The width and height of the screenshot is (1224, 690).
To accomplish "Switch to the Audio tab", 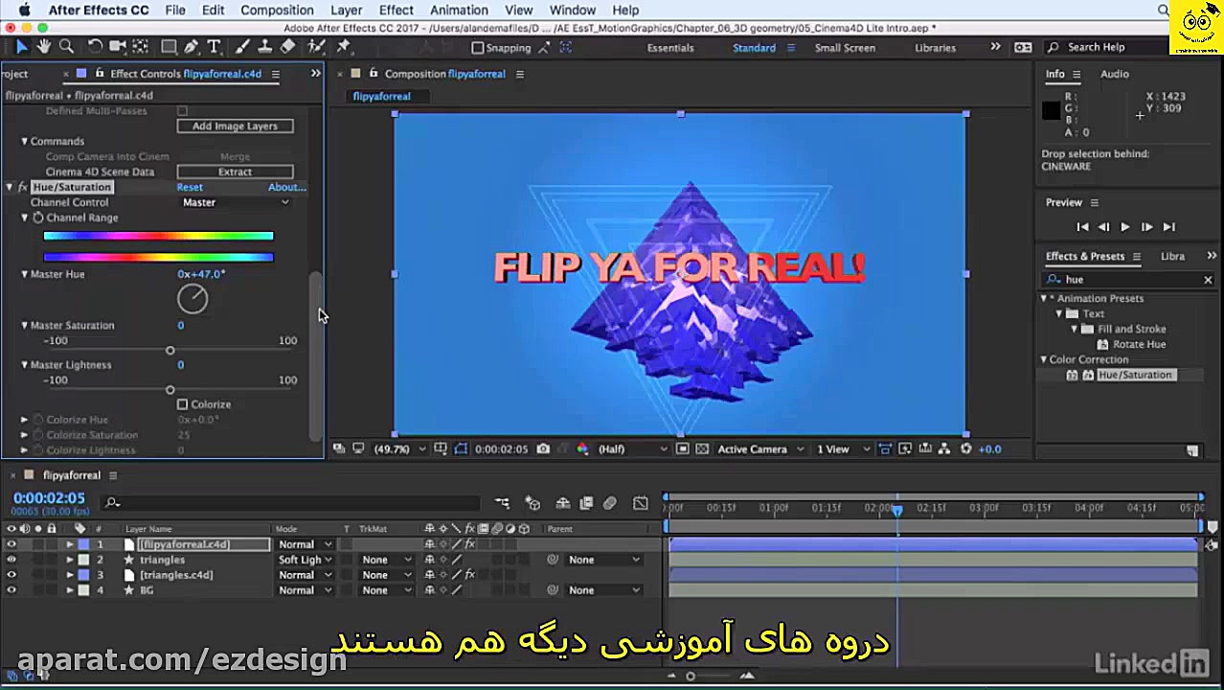I will [x=1113, y=74].
